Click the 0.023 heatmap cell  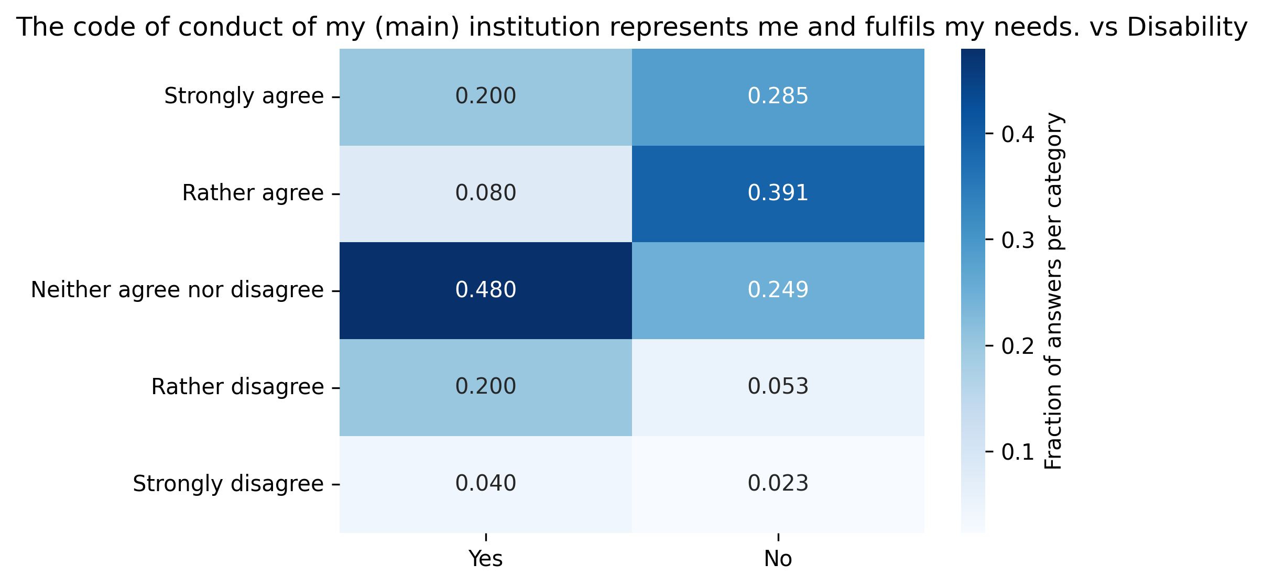tap(778, 484)
